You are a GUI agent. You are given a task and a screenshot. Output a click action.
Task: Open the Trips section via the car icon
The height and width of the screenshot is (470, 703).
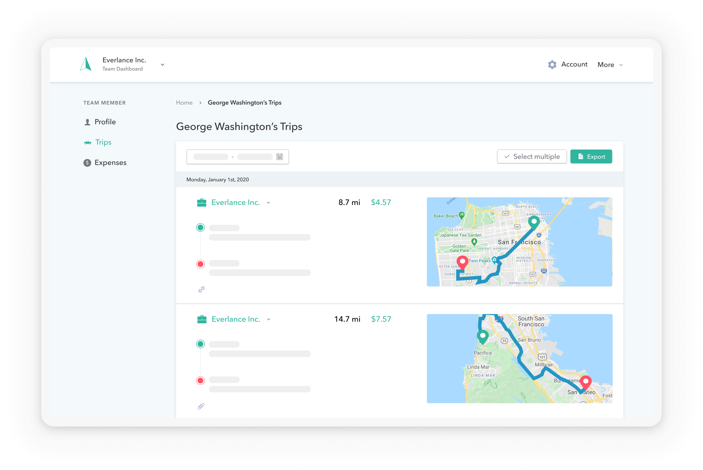pos(87,142)
